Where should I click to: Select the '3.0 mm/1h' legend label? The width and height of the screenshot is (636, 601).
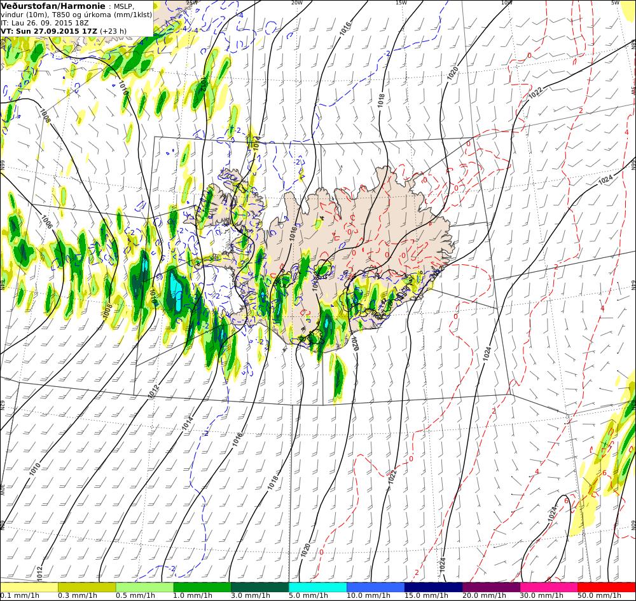(x=251, y=596)
